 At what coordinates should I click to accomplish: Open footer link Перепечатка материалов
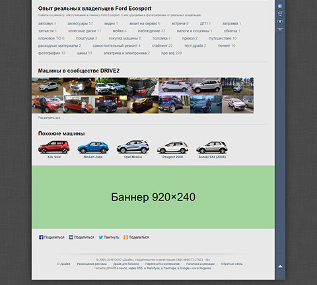(162, 264)
